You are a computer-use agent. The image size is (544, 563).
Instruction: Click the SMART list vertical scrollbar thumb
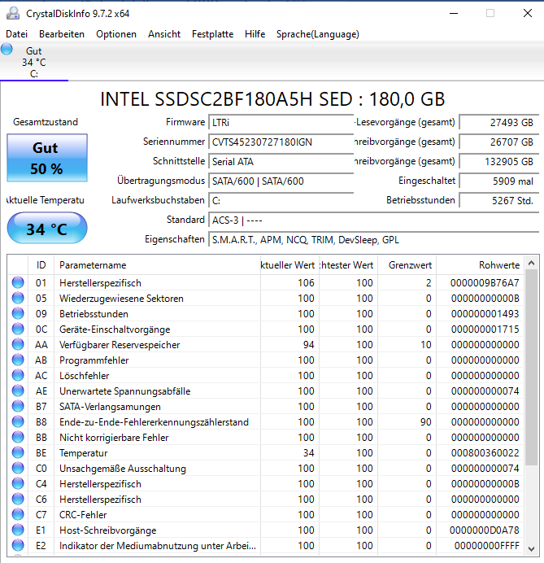coord(532,367)
